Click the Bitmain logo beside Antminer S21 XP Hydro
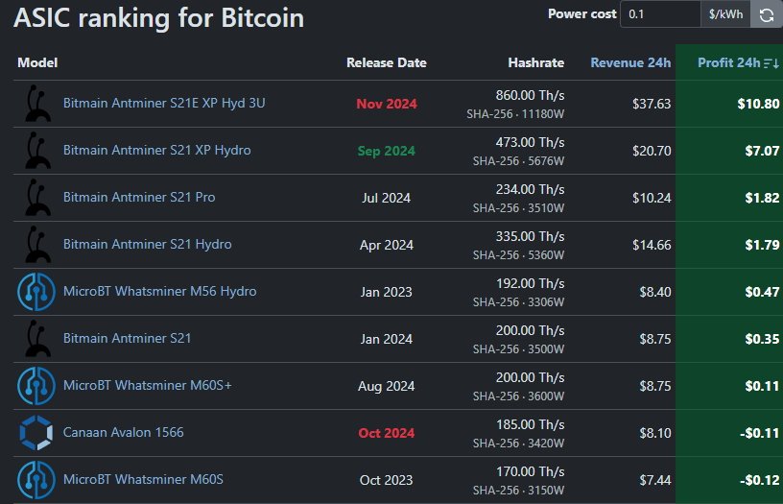783x504 pixels. (37, 151)
